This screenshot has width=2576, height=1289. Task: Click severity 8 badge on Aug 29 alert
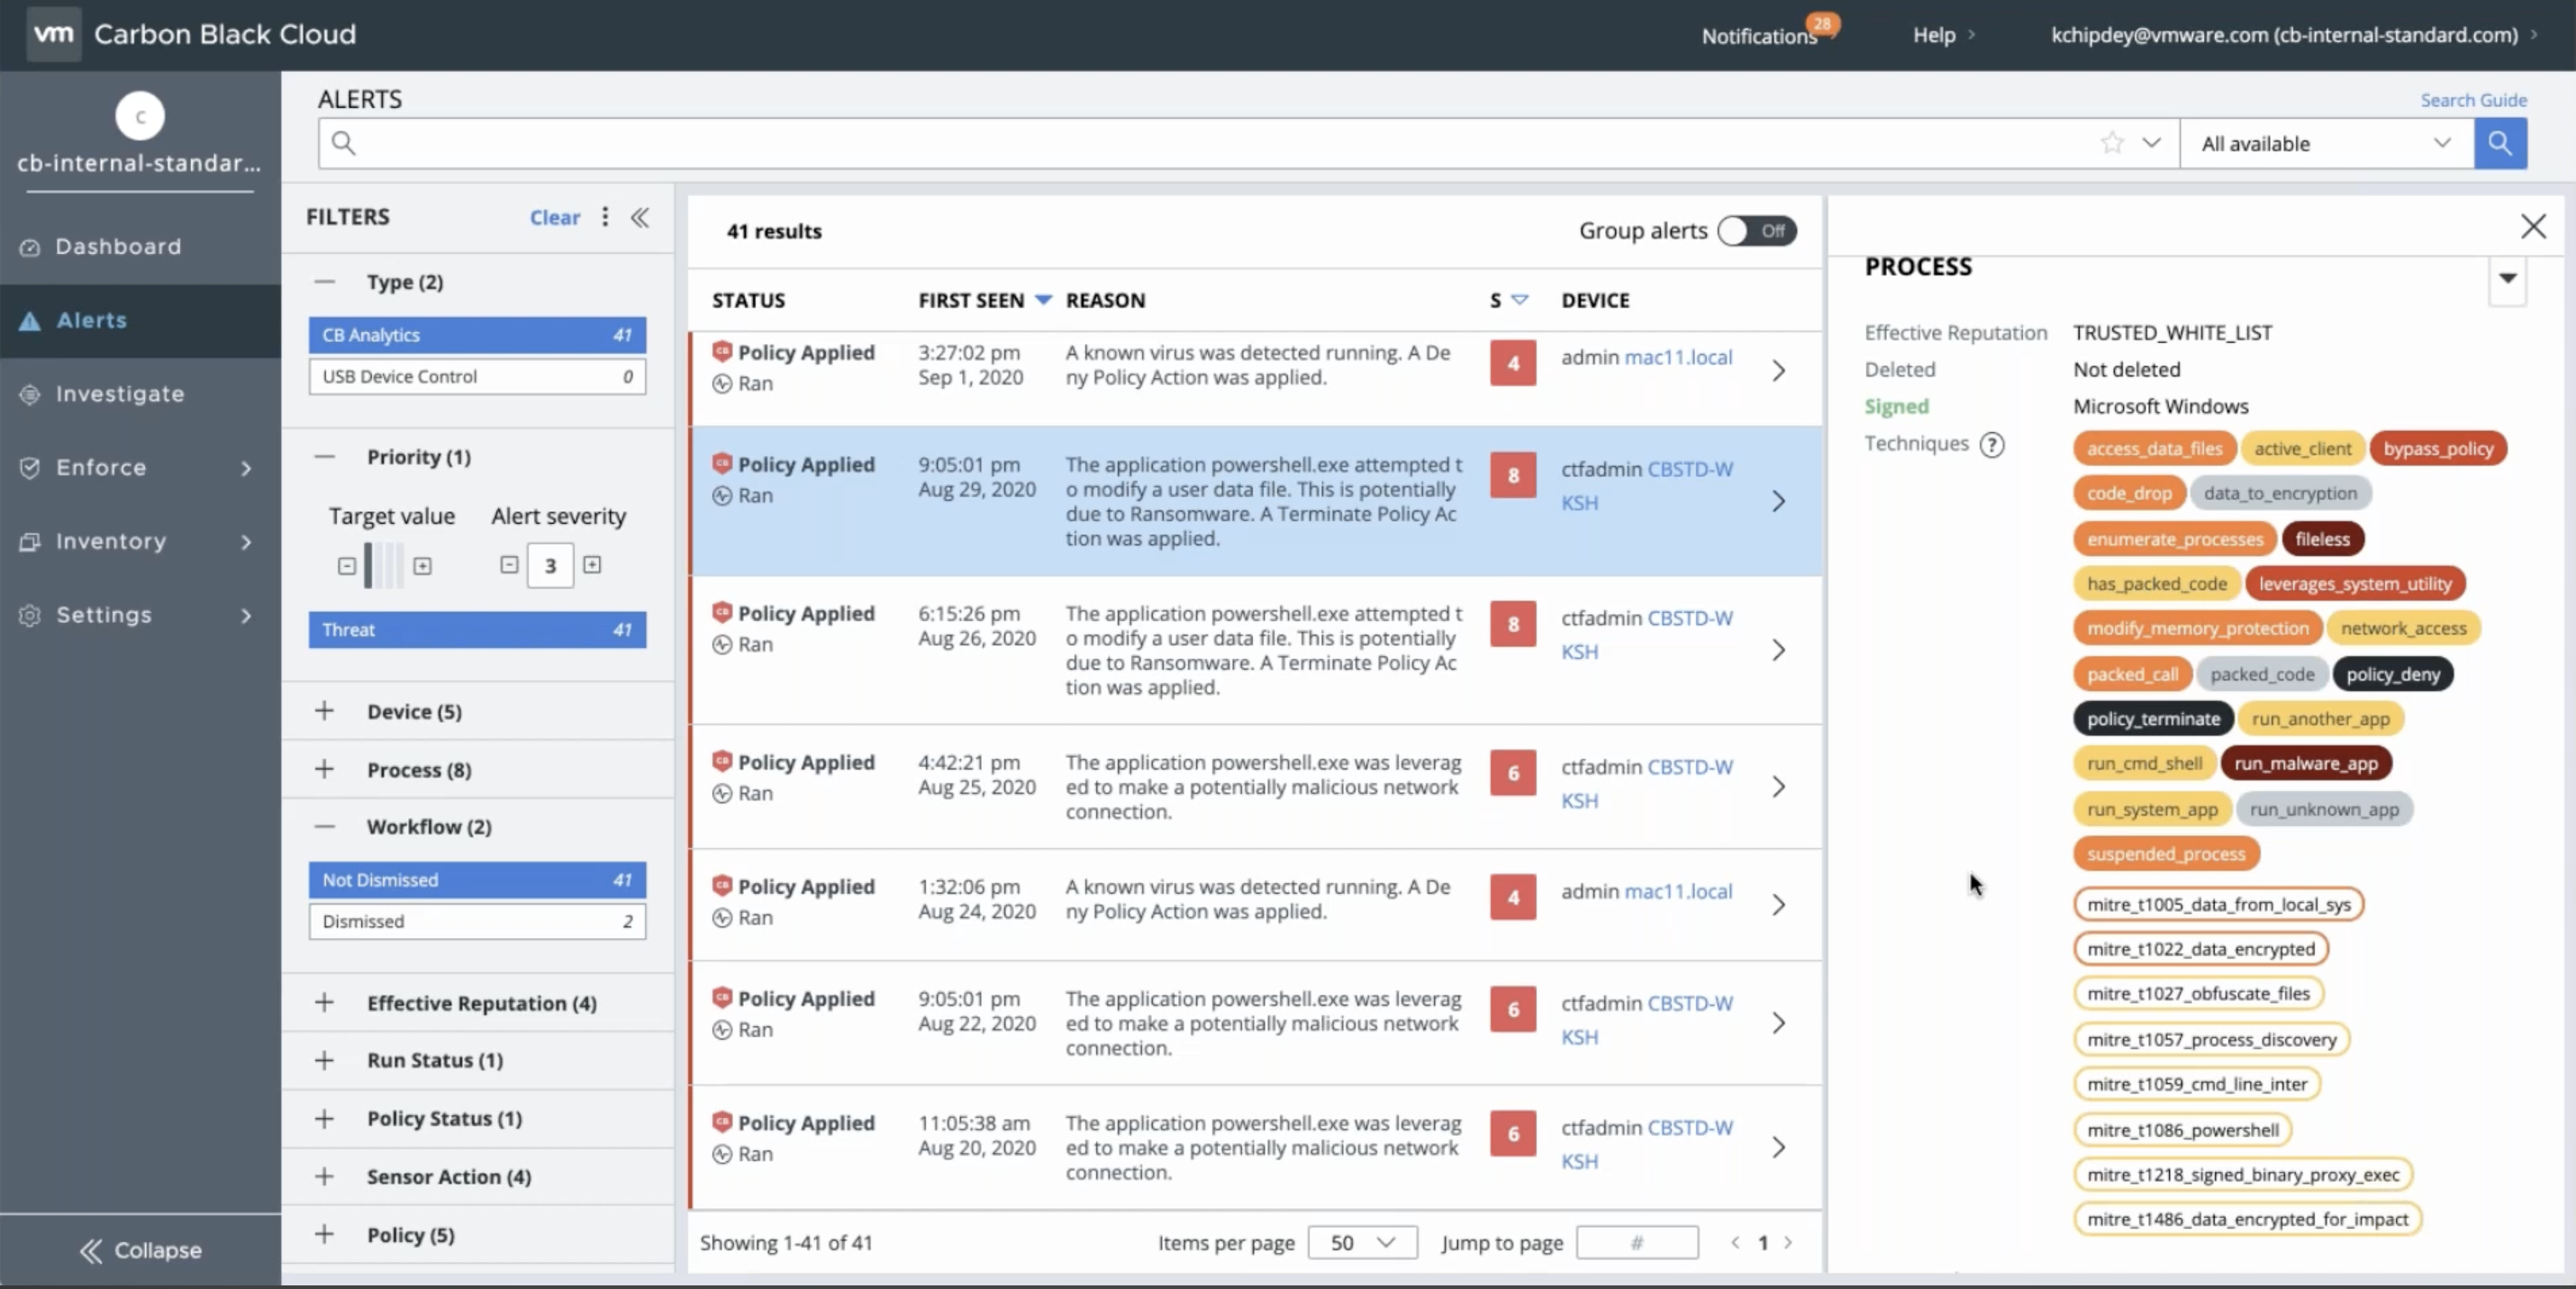pos(1513,475)
